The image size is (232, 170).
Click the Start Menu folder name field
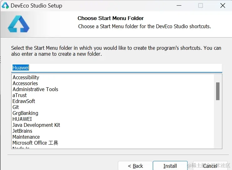(116, 68)
